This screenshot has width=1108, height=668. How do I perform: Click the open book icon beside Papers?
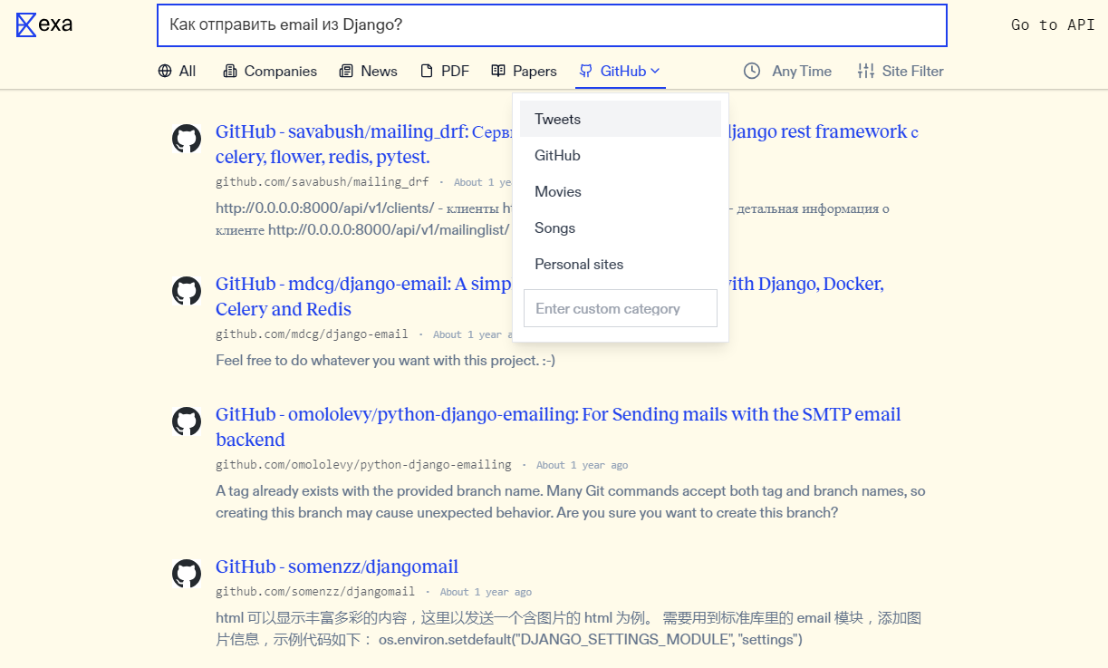(498, 71)
